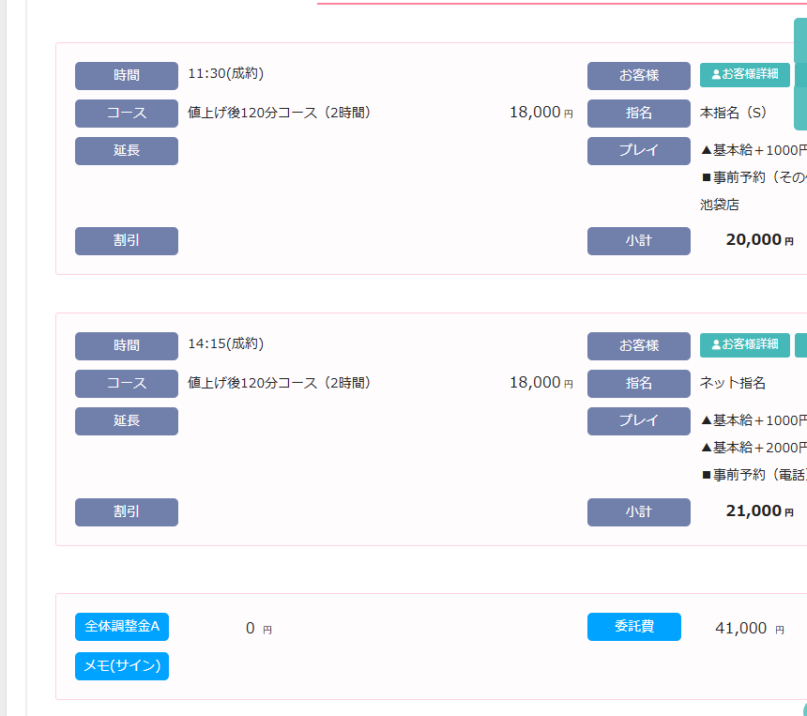This screenshot has height=716, width=807.
Task: Click the 全体調整金A button
Action: 122,626
